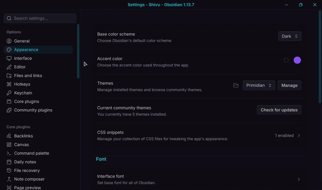
Task: Click the '1 enabled' CSS snippets text
Action: point(284,136)
